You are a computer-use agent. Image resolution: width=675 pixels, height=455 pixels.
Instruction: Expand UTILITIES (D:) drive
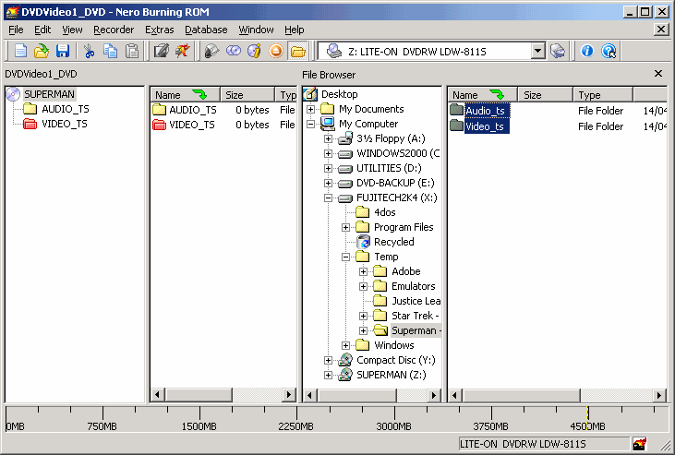click(328, 168)
